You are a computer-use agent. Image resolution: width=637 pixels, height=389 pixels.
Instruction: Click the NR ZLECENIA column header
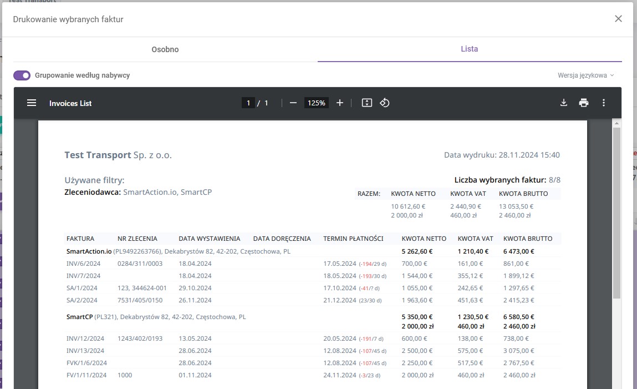137,239
